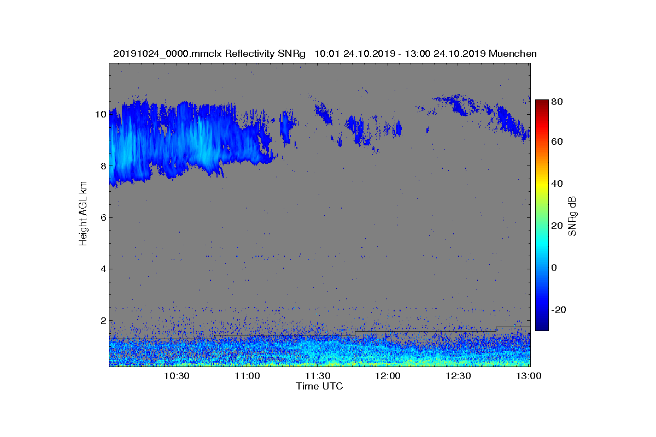The height and width of the screenshot is (437, 656).
Task: Click the dark red top of the colorbar
Action: tap(542, 104)
